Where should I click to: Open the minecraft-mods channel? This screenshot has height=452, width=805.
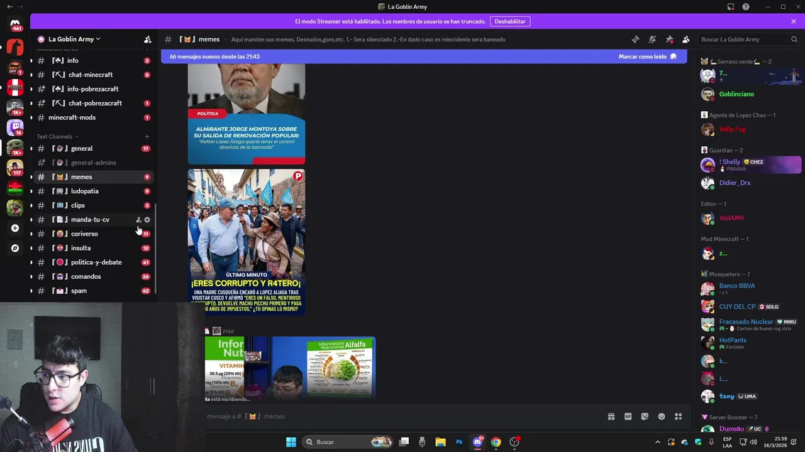coord(92,117)
